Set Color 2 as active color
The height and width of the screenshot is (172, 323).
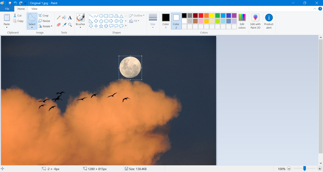click(176, 20)
